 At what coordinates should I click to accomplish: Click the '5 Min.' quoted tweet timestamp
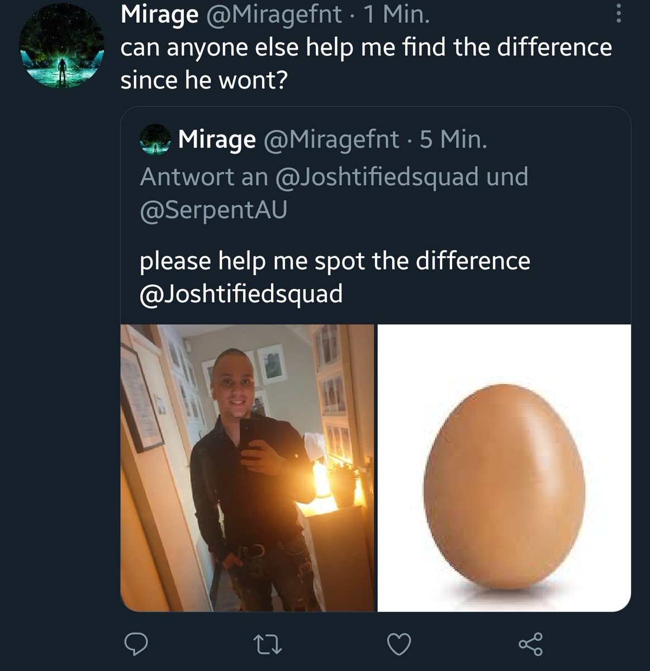click(453, 139)
